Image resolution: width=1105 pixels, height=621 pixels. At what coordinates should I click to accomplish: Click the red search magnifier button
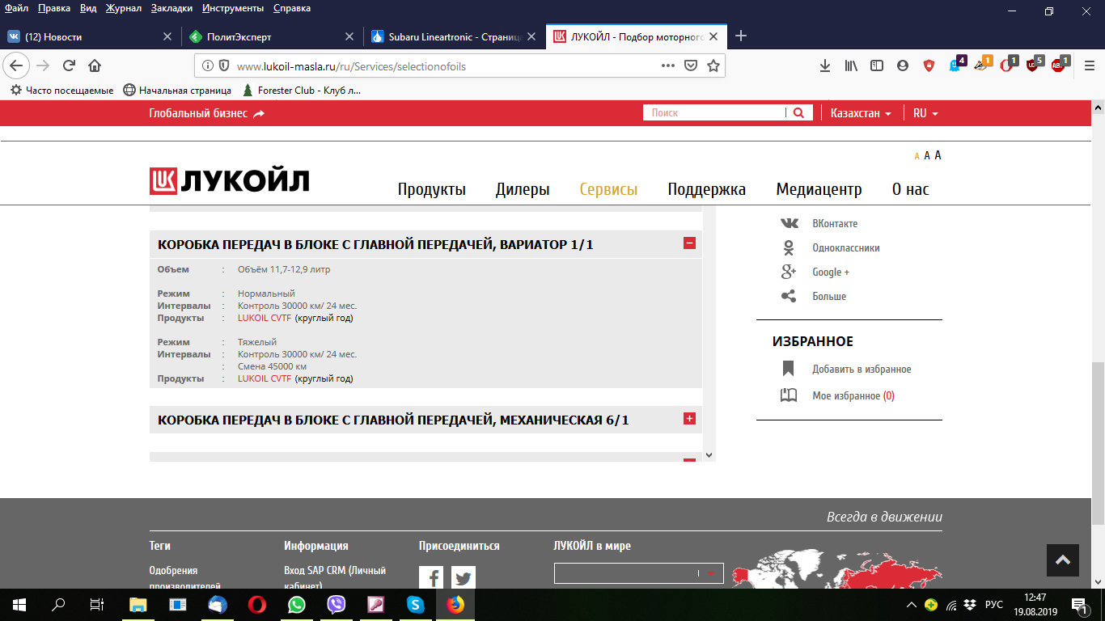pos(798,113)
